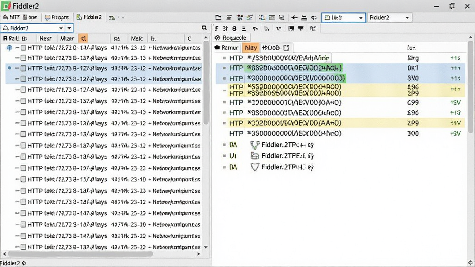
Task: Tick checkbox of first session row with 41.1%
Action: 23,48
